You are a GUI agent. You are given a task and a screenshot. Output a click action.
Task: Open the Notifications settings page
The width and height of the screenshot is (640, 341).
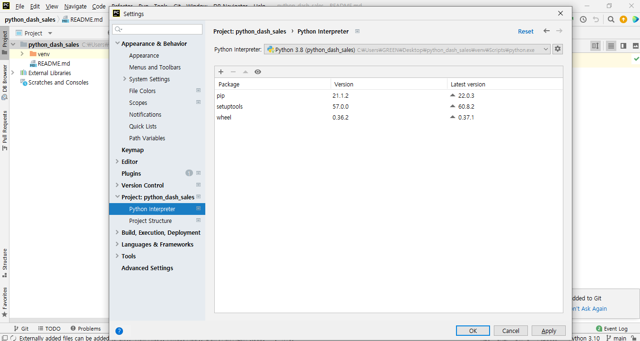(x=145, y=114)
